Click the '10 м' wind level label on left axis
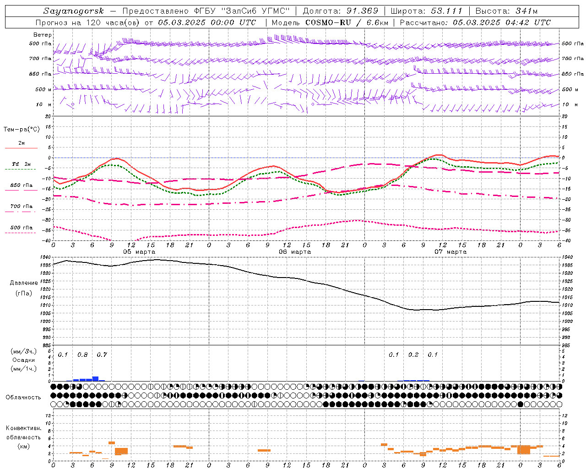This screenshot has width=586, height=469. (x=44, y=104)
